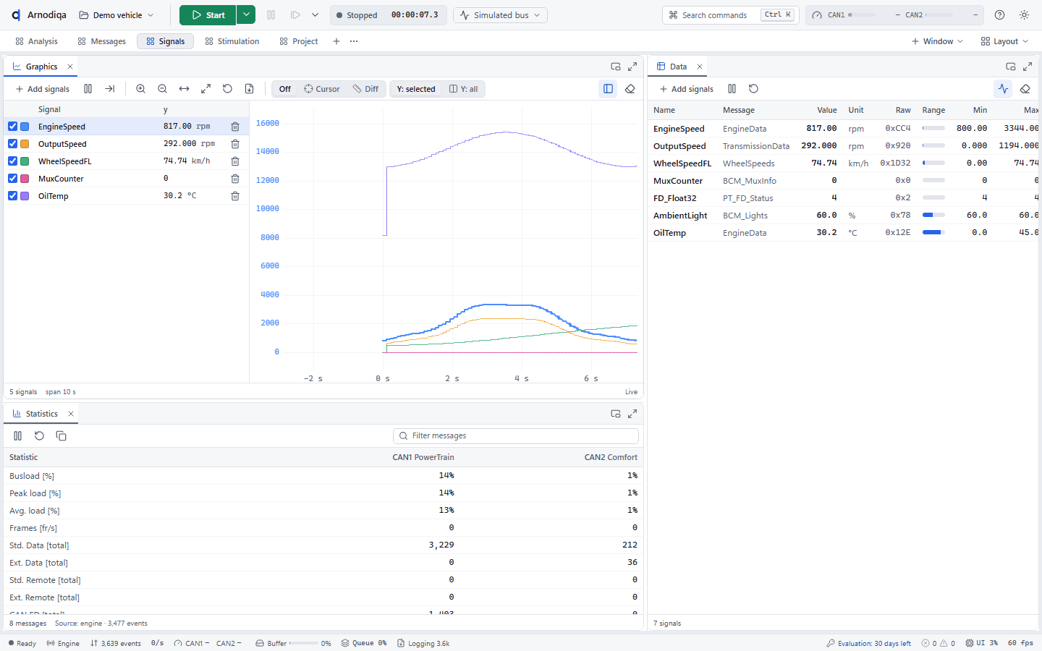
Task: Uncheck the EngineSpeed signal checkbox
Action: pyautogui.click(x=13, y=127)
